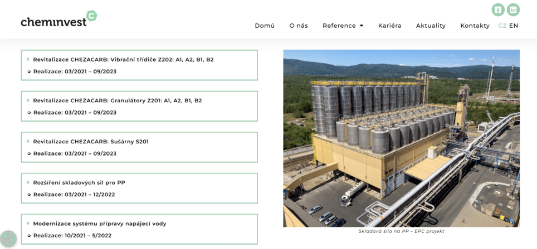Switch language to CZ
Screen dimensions: 537x249
[x=502, y=26]
